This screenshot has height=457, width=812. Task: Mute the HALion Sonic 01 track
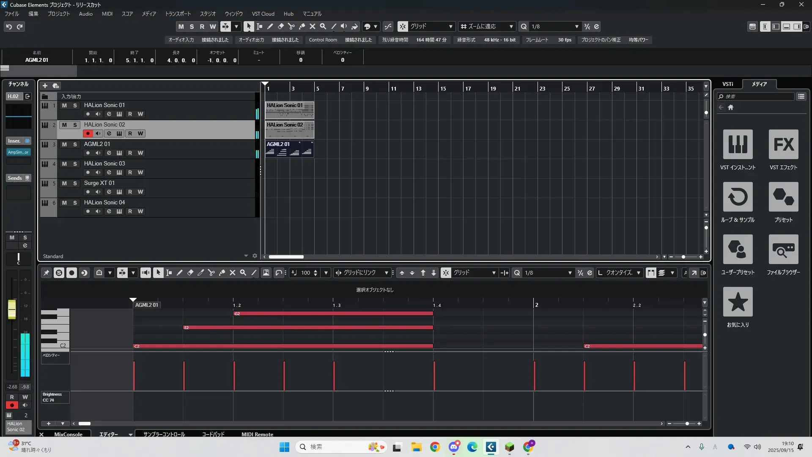coord(64,105)
